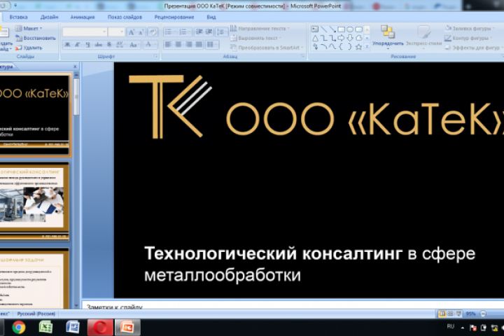504x336 pixels.
Task: Open the font name combo box
Action: point(85,31)
